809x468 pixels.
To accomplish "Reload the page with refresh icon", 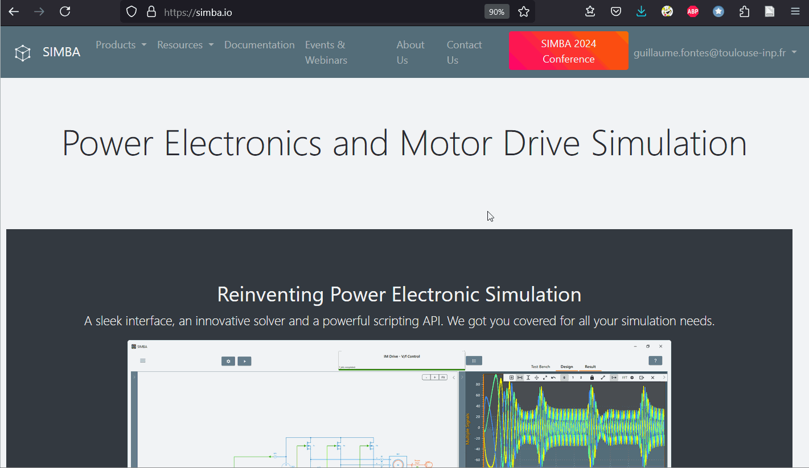I will pyautogui.click(x=65, y=11).
